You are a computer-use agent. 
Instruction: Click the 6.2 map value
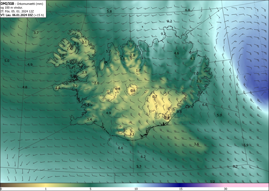tap(143, 157)
